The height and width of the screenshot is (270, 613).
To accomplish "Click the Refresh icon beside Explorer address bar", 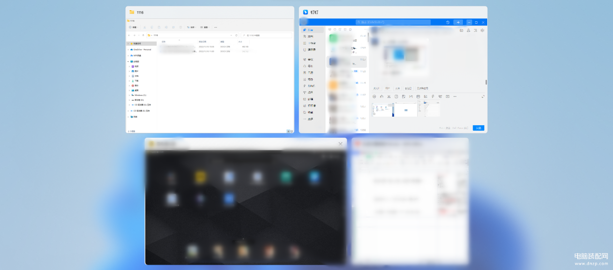I will click(236, 35).
